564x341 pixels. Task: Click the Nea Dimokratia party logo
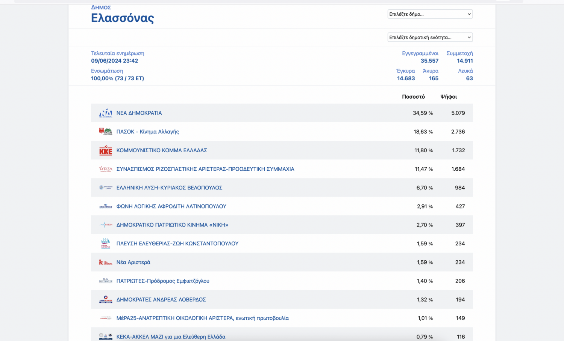106,113
